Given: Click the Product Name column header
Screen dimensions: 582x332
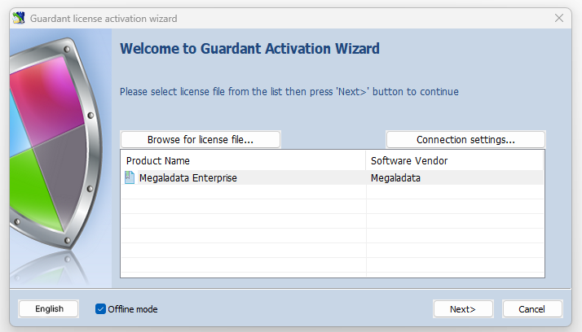Looking at the screenshot, I should (244, 161).
